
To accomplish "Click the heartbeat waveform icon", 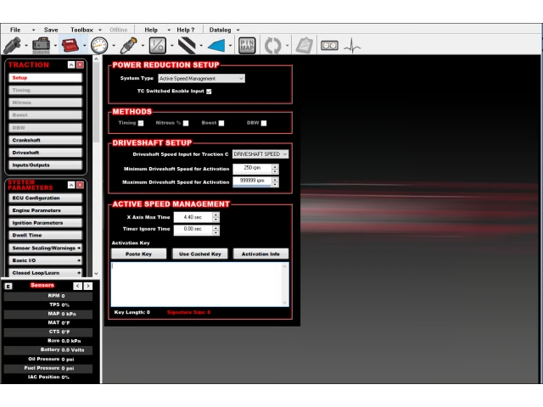I will pos(352,45).
